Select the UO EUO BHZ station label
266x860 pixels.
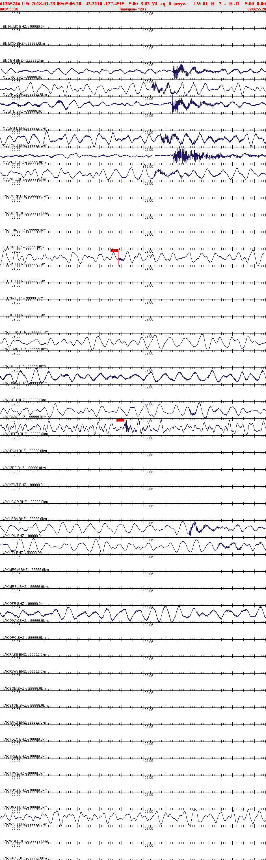[24, 281]
